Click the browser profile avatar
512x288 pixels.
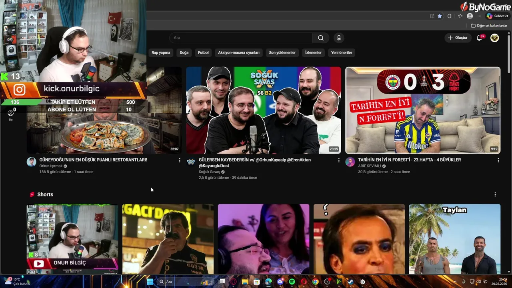pos(470,16)
